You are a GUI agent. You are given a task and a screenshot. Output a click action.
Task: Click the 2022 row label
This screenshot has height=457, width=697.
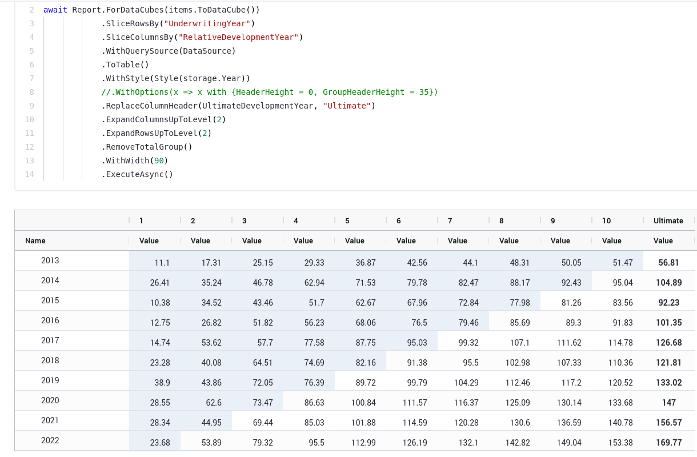point(50,440)
